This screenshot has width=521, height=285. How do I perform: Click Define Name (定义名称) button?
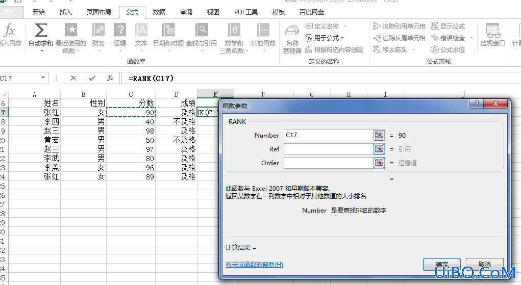click(x=322, y=26)
